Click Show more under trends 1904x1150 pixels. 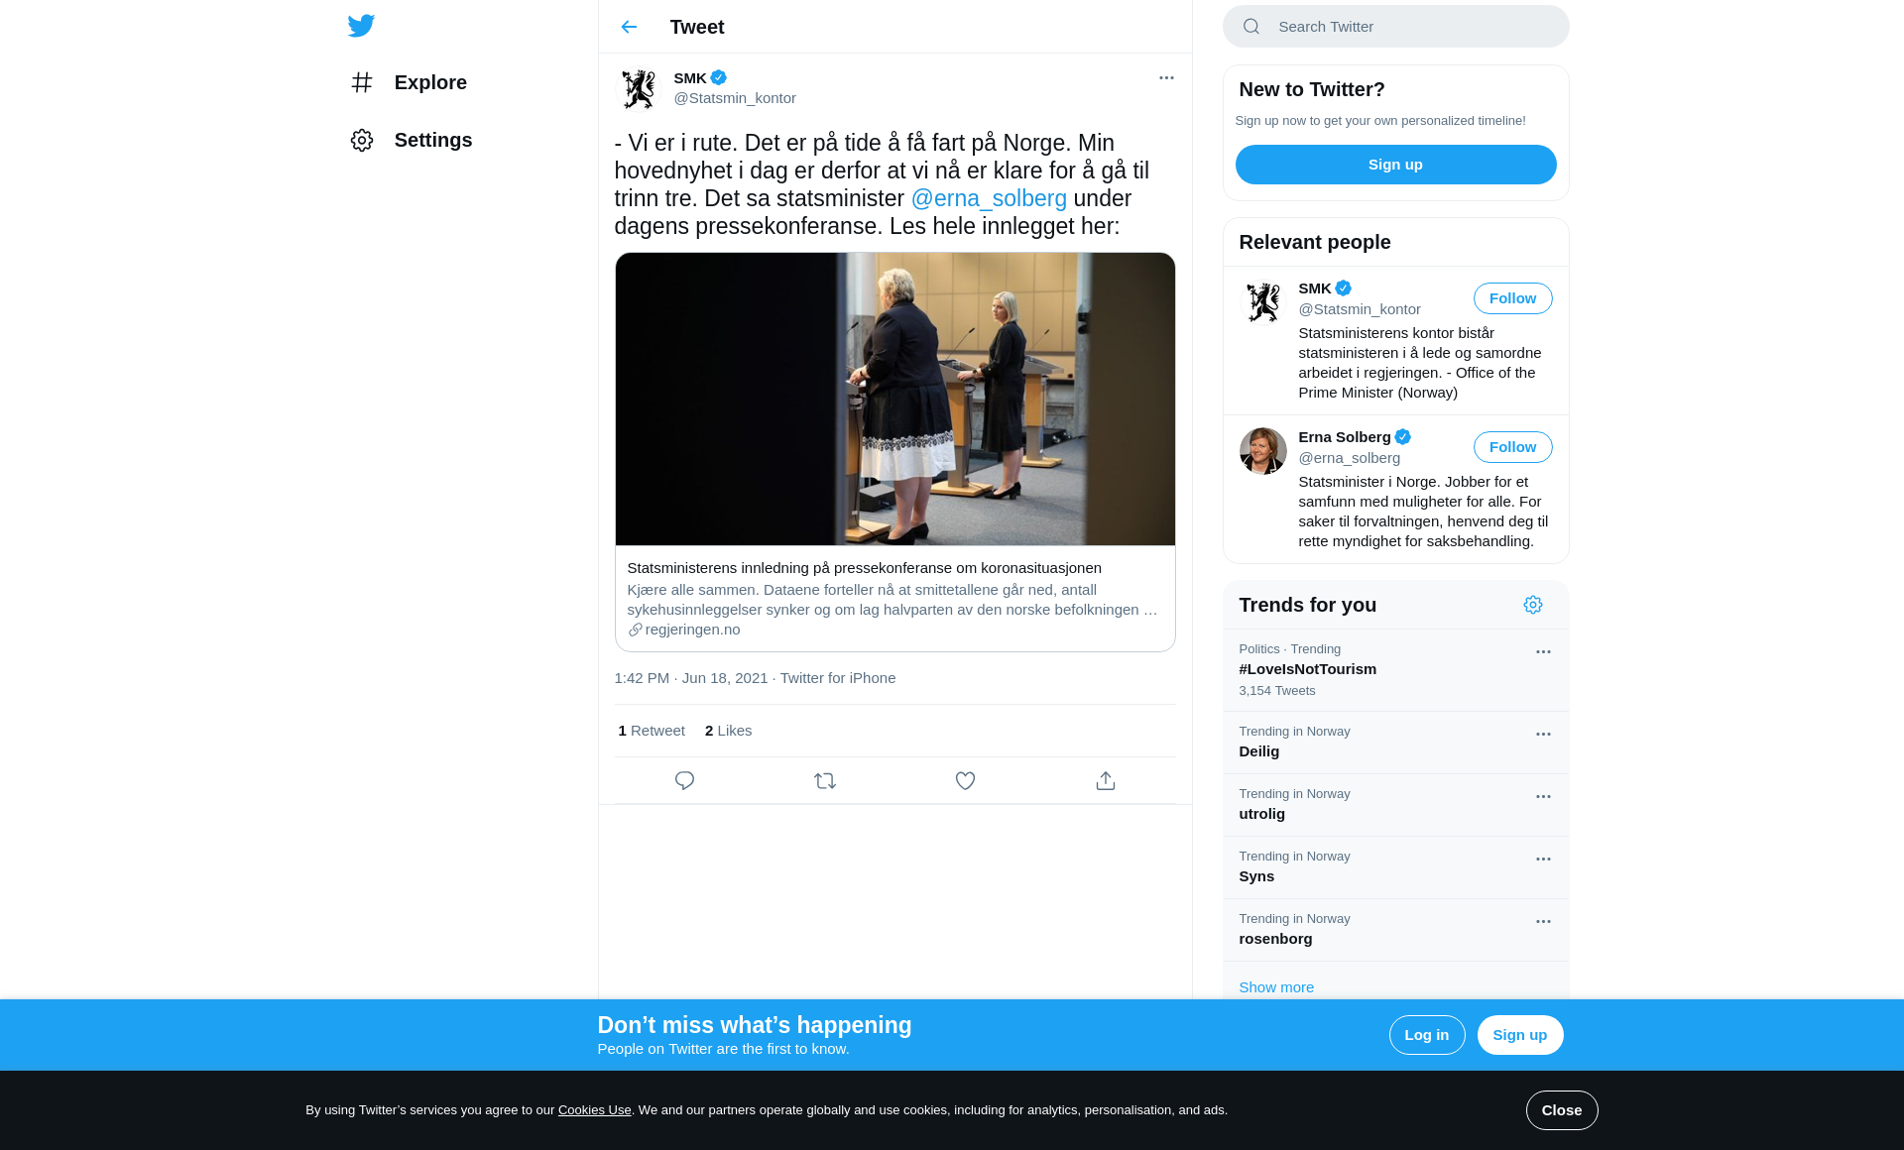pyautogui.click(x=1276, y=987)
